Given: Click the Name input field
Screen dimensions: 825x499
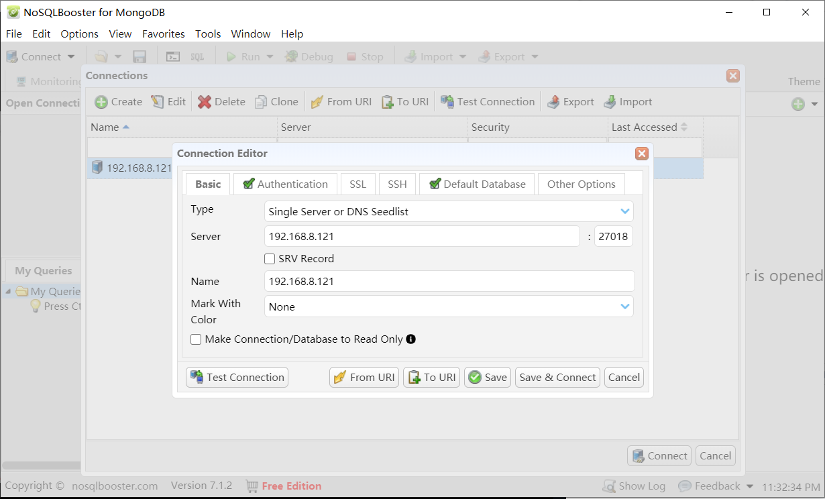Looking at the screenshot, I should [x=449, y=282].
